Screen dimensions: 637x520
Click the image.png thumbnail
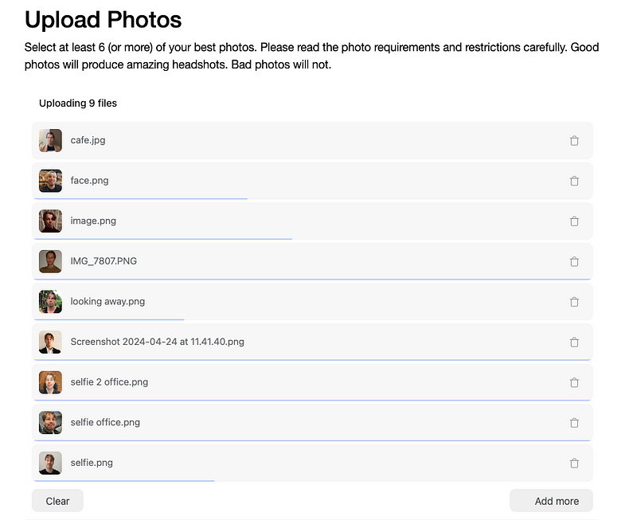(x=50, y=221)
